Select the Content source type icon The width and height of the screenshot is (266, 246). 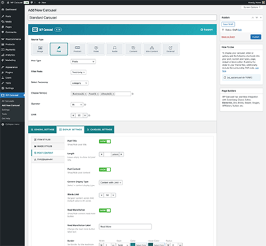coord(133,49)
